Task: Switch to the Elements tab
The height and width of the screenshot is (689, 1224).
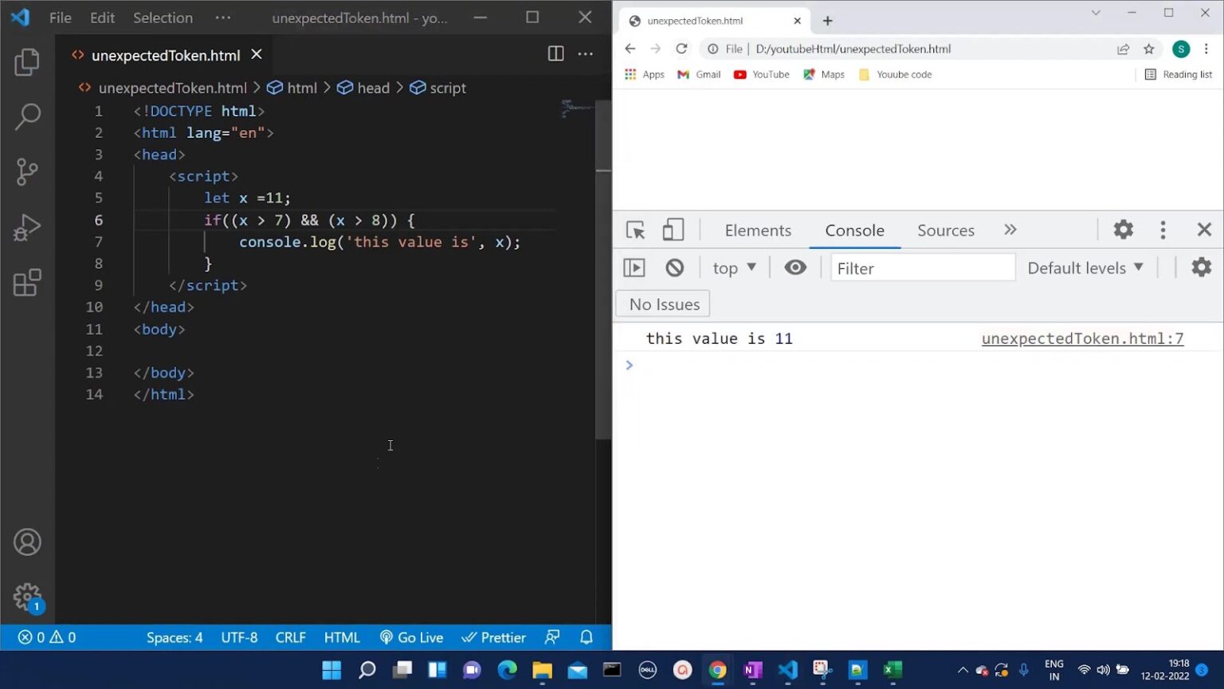Action: (758, 230)
